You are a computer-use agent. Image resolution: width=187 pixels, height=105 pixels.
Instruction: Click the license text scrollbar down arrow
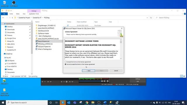pos(121,58)
